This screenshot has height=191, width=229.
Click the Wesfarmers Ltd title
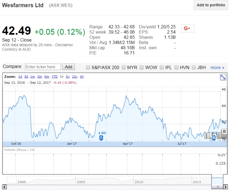[x=23, y=5]
